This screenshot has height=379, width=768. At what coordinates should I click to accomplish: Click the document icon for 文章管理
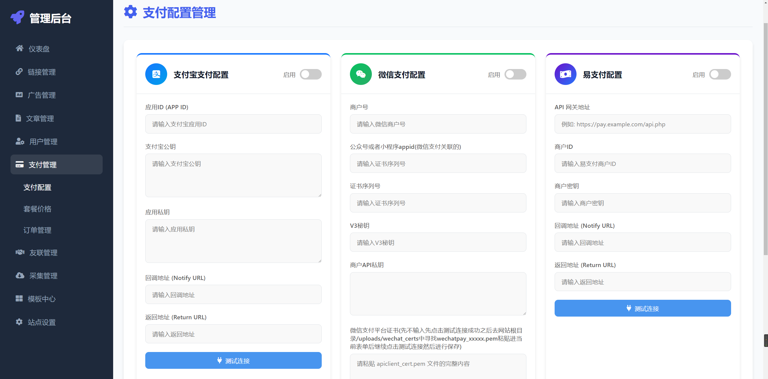18,118
